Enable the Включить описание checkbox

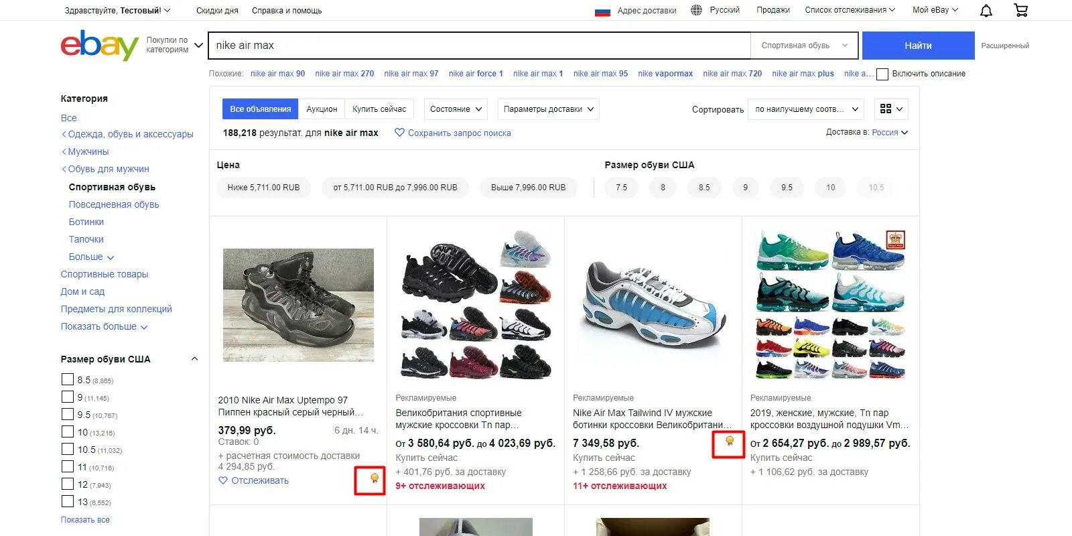pyautogui.click(x=882, y=74)
